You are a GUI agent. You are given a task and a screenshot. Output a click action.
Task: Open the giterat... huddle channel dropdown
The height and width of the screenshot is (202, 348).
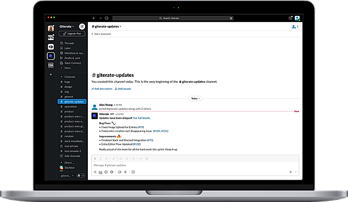68,176
